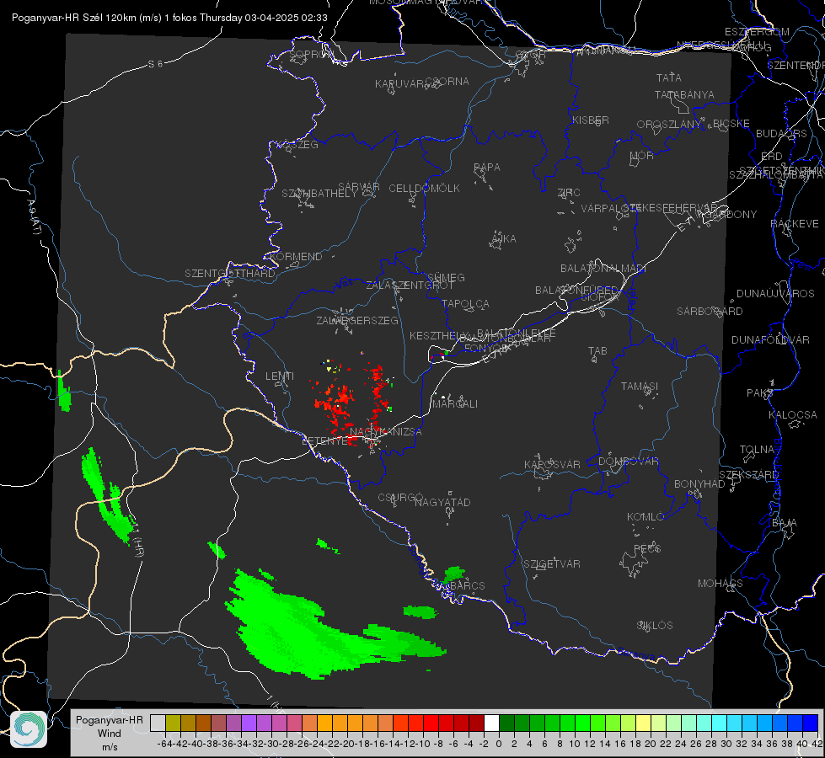Select the TAMASI city label
This screenshot has height=758, width=825.
click(640, 386)
